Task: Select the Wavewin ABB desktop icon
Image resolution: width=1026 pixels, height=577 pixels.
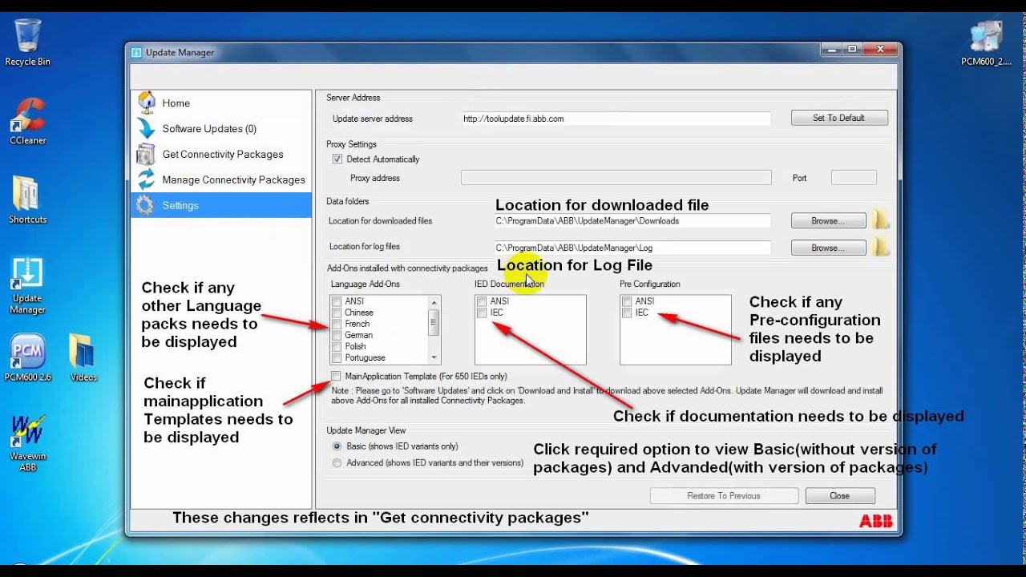Action: (27, 443)
